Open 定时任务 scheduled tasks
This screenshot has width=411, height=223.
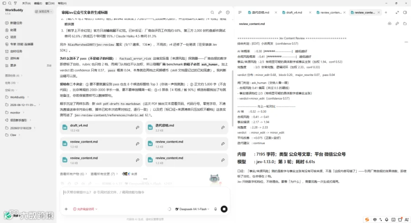click(14, 51)
